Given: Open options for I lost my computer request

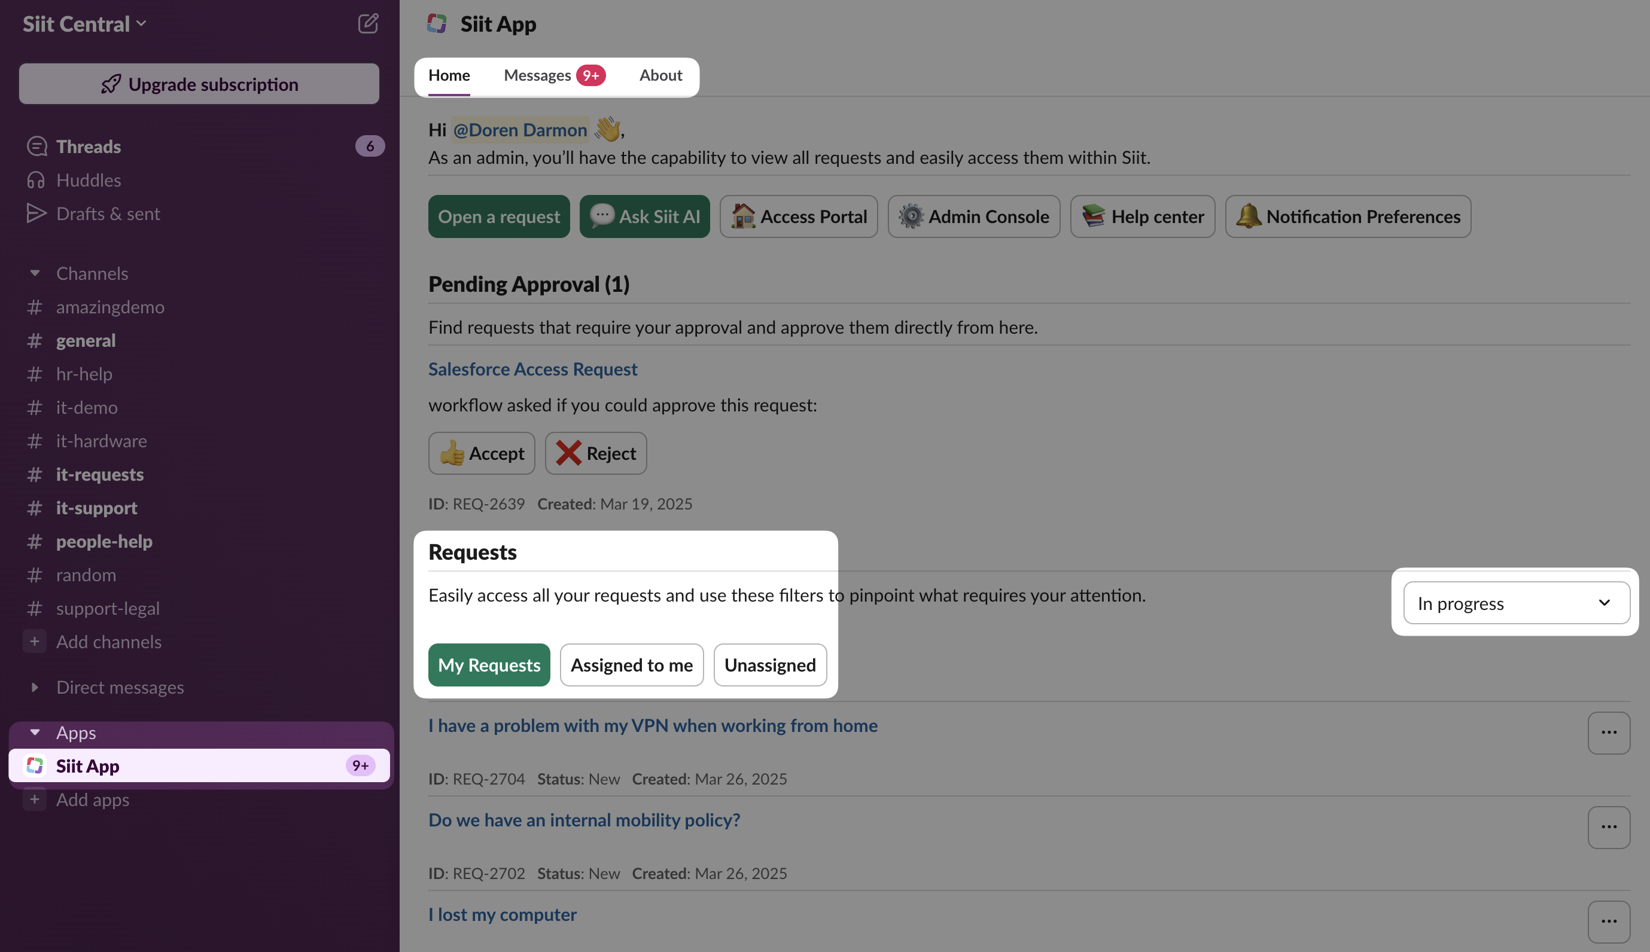Looking at the screenshot, I should click(x=1608, y=922).
